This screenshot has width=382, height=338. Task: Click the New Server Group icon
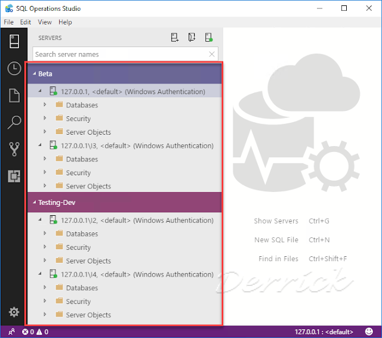point(192,38)
